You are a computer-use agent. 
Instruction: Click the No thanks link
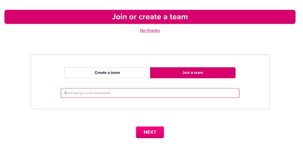tap(150, 31)
